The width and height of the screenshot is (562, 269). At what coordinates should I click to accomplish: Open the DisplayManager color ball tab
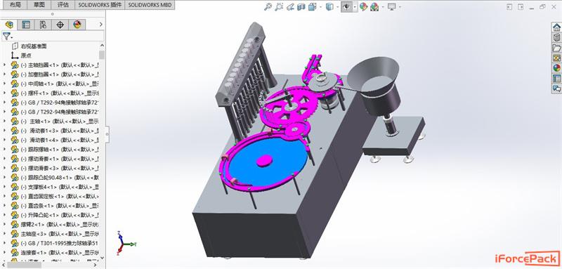(77, 25)
